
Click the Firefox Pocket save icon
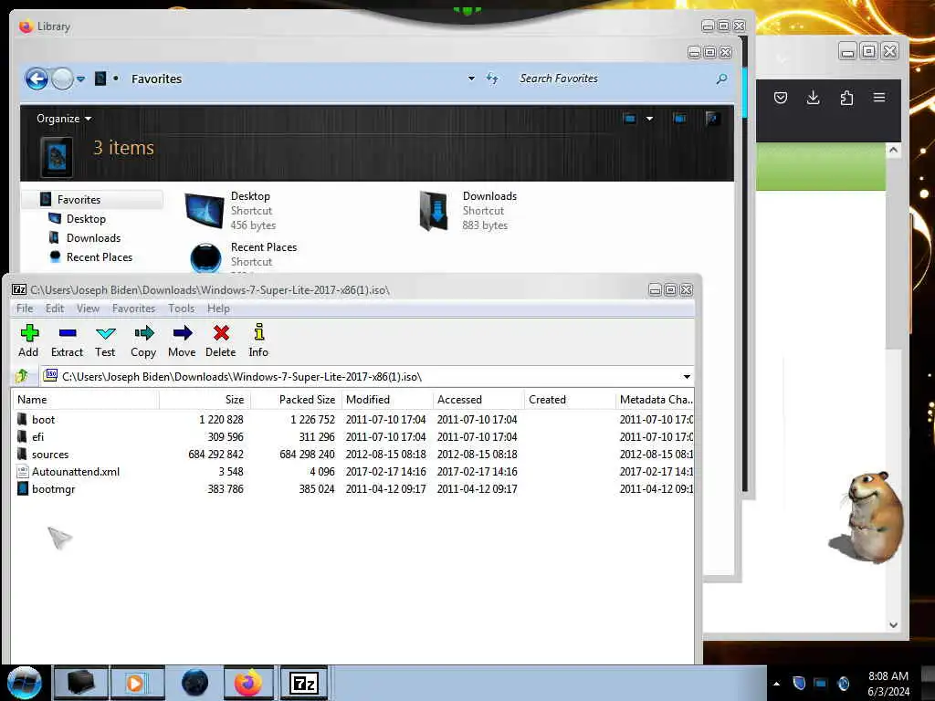point(780,98)
